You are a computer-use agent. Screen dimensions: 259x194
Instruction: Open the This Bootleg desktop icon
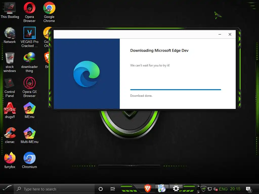point(10,10)
